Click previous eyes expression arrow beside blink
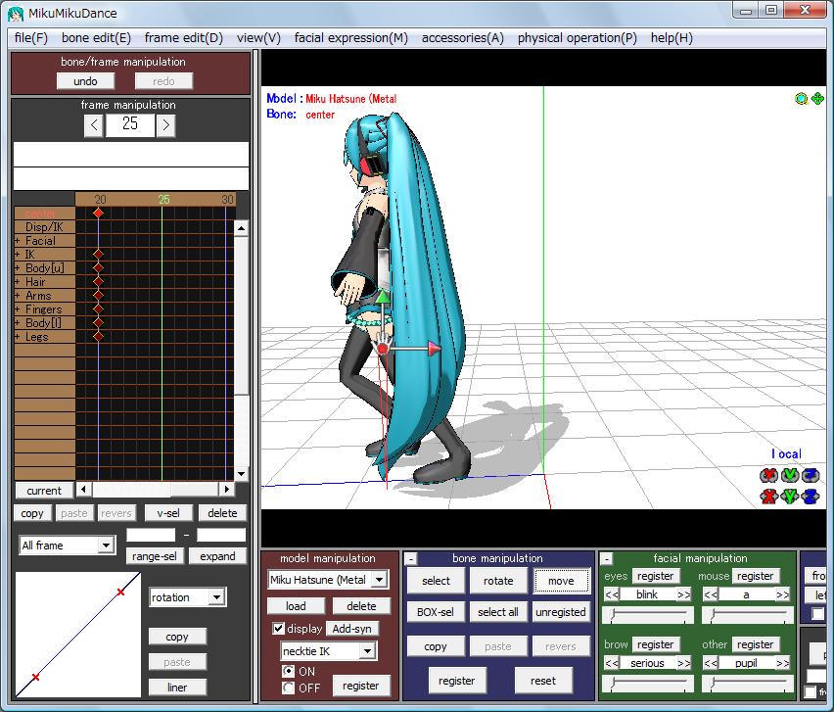The width and height of the screenshot is (834, 712). coord(612,594)
